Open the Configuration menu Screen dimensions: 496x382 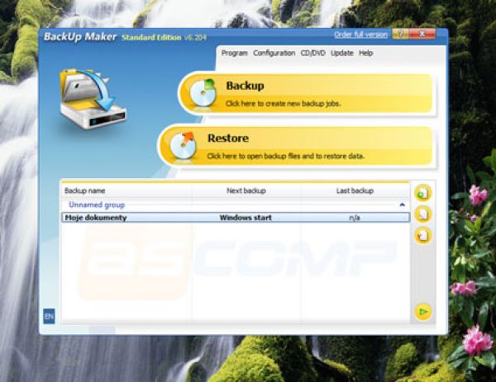274,53
